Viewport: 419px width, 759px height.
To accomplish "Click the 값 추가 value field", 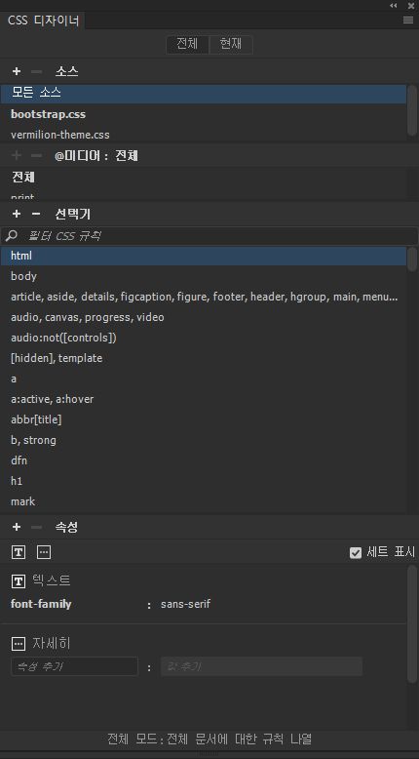I will tap(261, 666).
